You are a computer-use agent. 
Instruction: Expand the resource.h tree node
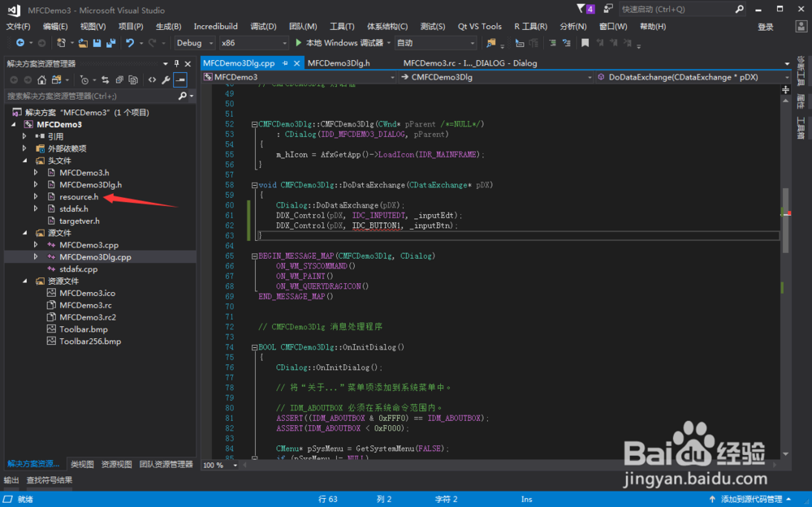coord(36,196)
